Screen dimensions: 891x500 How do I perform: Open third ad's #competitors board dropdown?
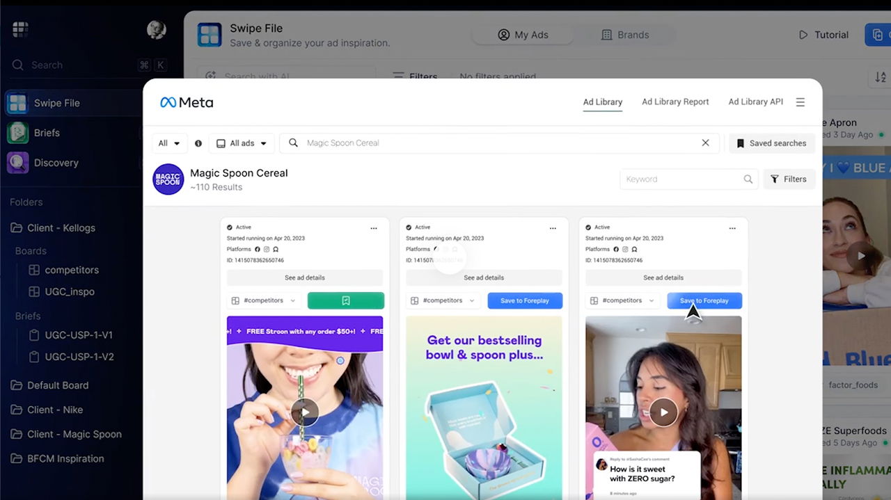[x=622, y=300]
